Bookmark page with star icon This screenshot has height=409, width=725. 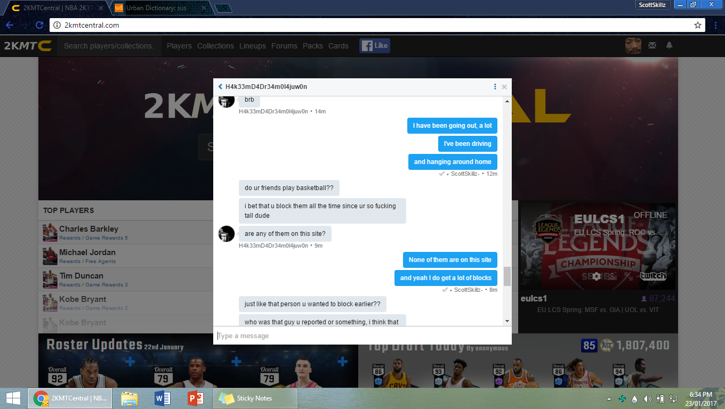[697, 25]
